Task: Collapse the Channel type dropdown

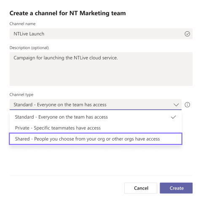Action: [x=176, y=105]
